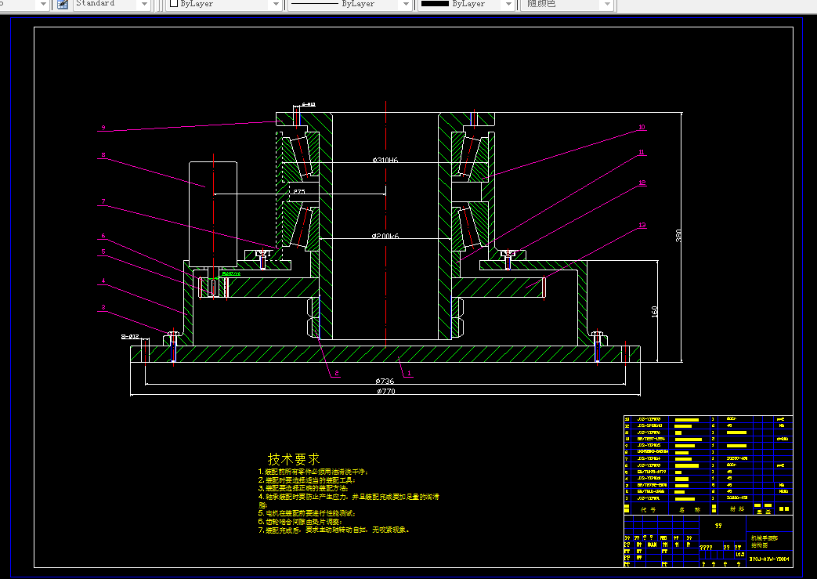Select note 5 about 电机 性能测试

click(307, 513)
